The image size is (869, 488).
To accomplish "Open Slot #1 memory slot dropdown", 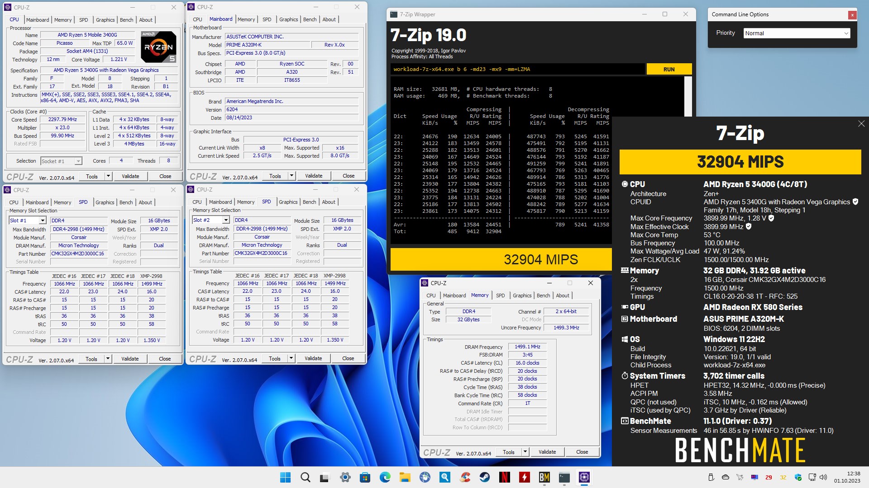I will coord(28,221).
